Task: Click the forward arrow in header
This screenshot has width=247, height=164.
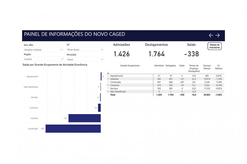Action: (218, 35)
